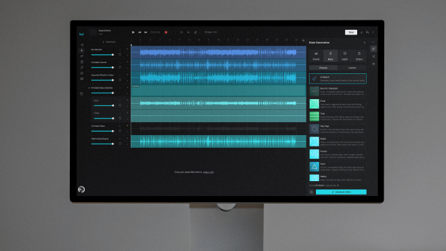Image resolution: width=446 pixels, height=251 pixels.
Task: Toggle the mute button on the first track
Action: [x=127, y=49]
